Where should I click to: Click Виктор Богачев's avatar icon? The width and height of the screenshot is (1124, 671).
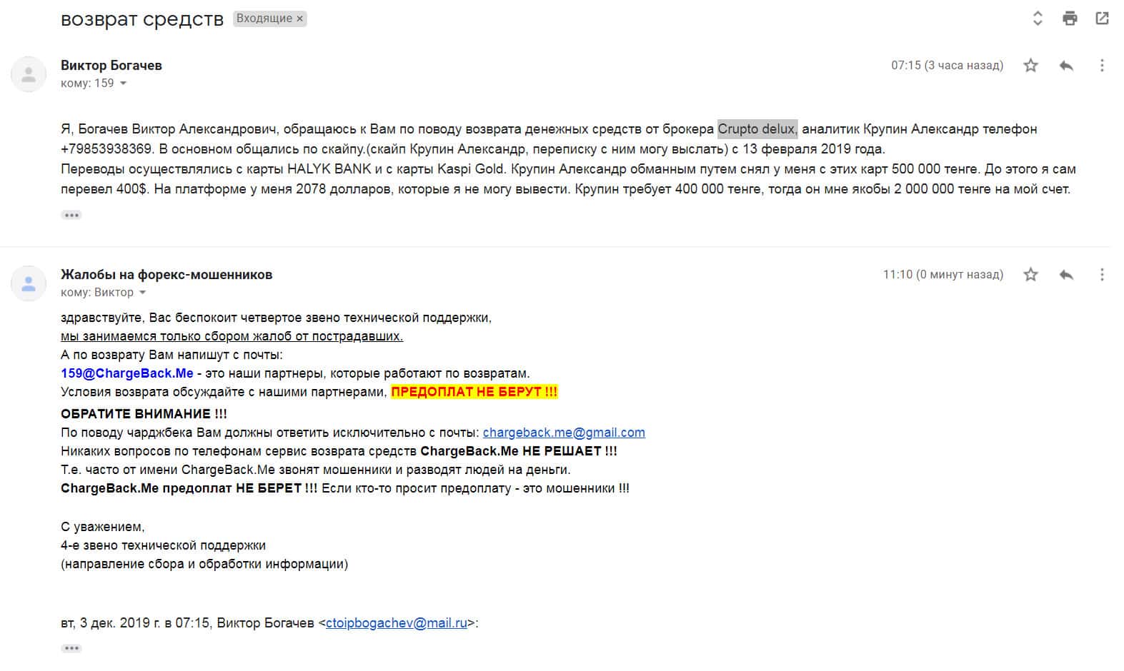point(29,74)
